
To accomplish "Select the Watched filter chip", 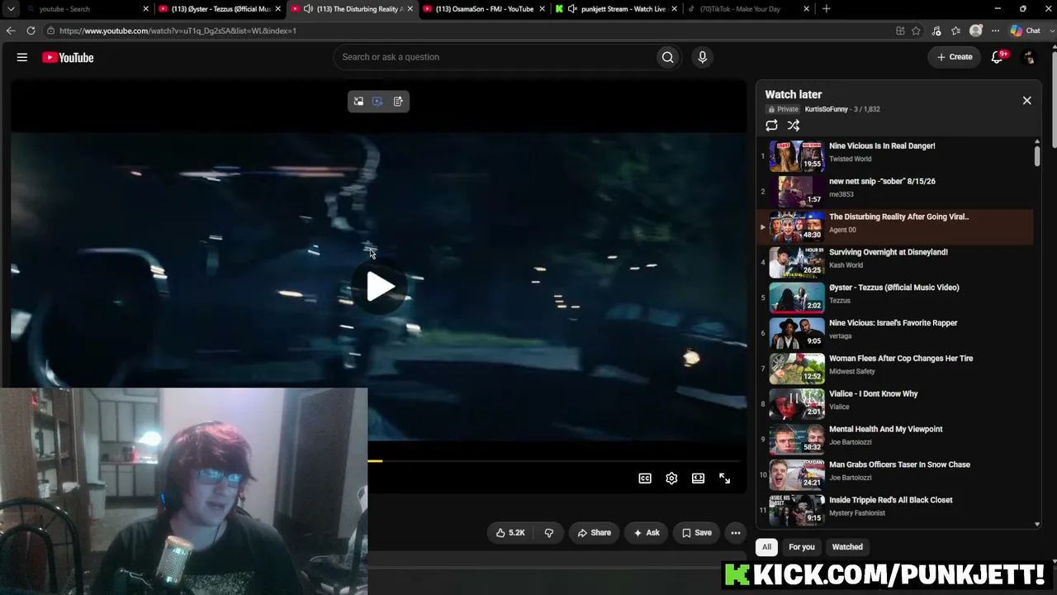I will click(x=847, y=547).
